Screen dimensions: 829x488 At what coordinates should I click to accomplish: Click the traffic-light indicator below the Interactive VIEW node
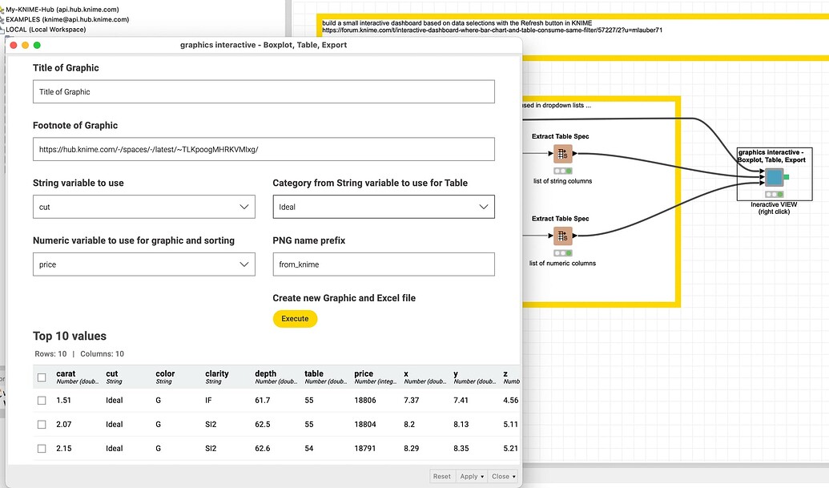point(775,194)
